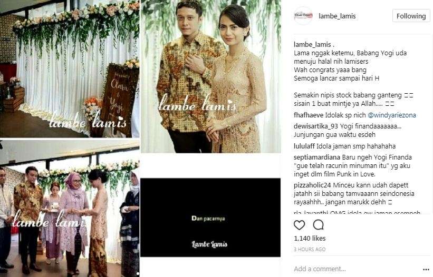This screenshot has height=277, width=433.
Task: Click the black Dan pacarnya slide
Action: [x=210, y=217]
